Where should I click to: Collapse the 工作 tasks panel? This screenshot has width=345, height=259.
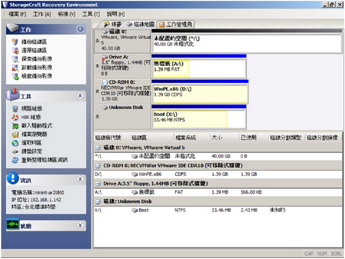click(80, 29)
